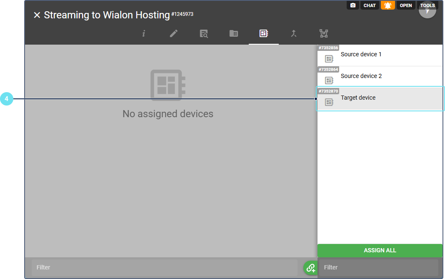Viewport: 445px width, 279px height.
Task: Click the OPEN button
Action: [406, 5]
